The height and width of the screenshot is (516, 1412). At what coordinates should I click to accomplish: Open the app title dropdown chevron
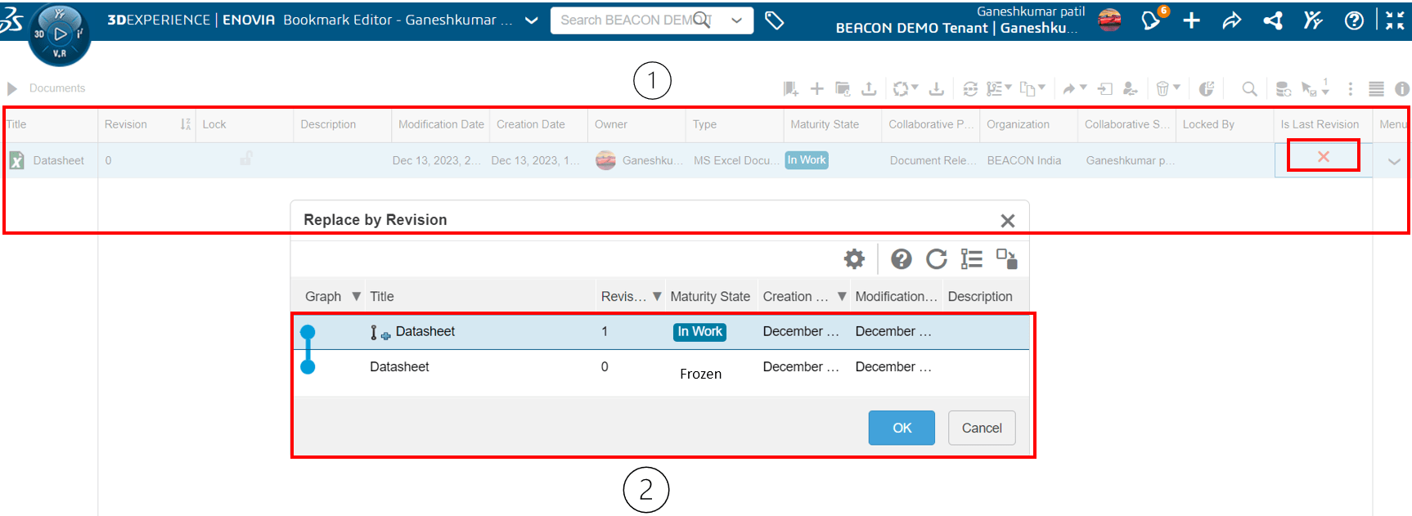click(x=532, y=20)
